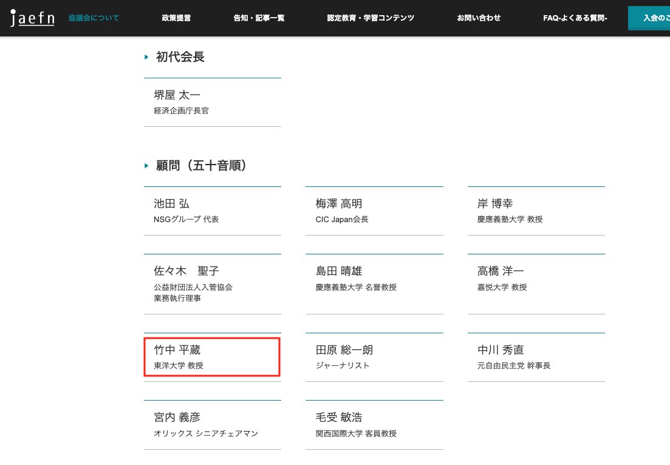The width and height of the screenshot is (670, 465).
Task: Select advisor name 池田 弘
Action: (x=171, y=204)
